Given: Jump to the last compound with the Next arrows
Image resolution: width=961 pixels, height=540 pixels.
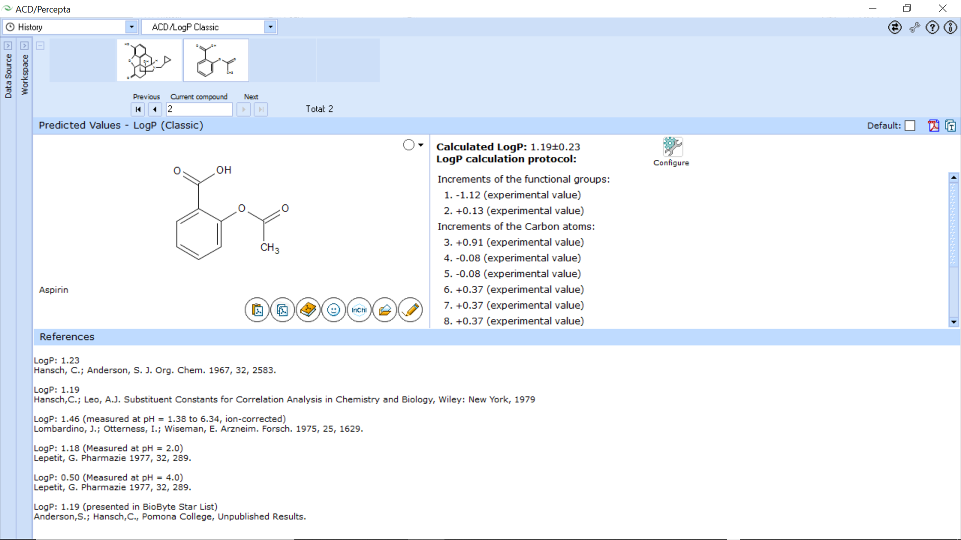Looking at the screenshot, I should coord(260,109).
